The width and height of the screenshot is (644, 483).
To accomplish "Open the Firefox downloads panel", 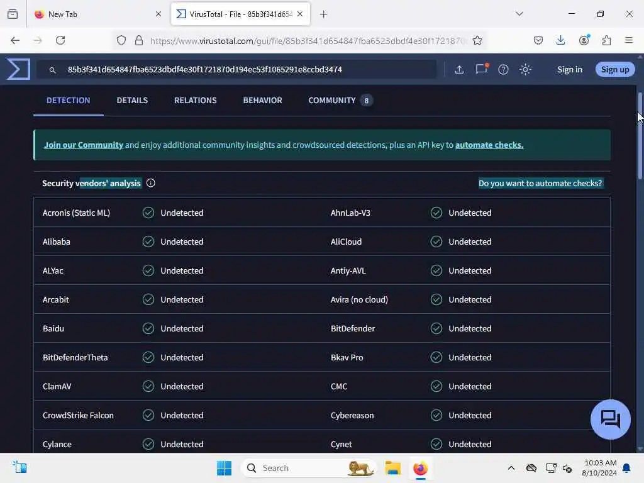I will (560, 40).
